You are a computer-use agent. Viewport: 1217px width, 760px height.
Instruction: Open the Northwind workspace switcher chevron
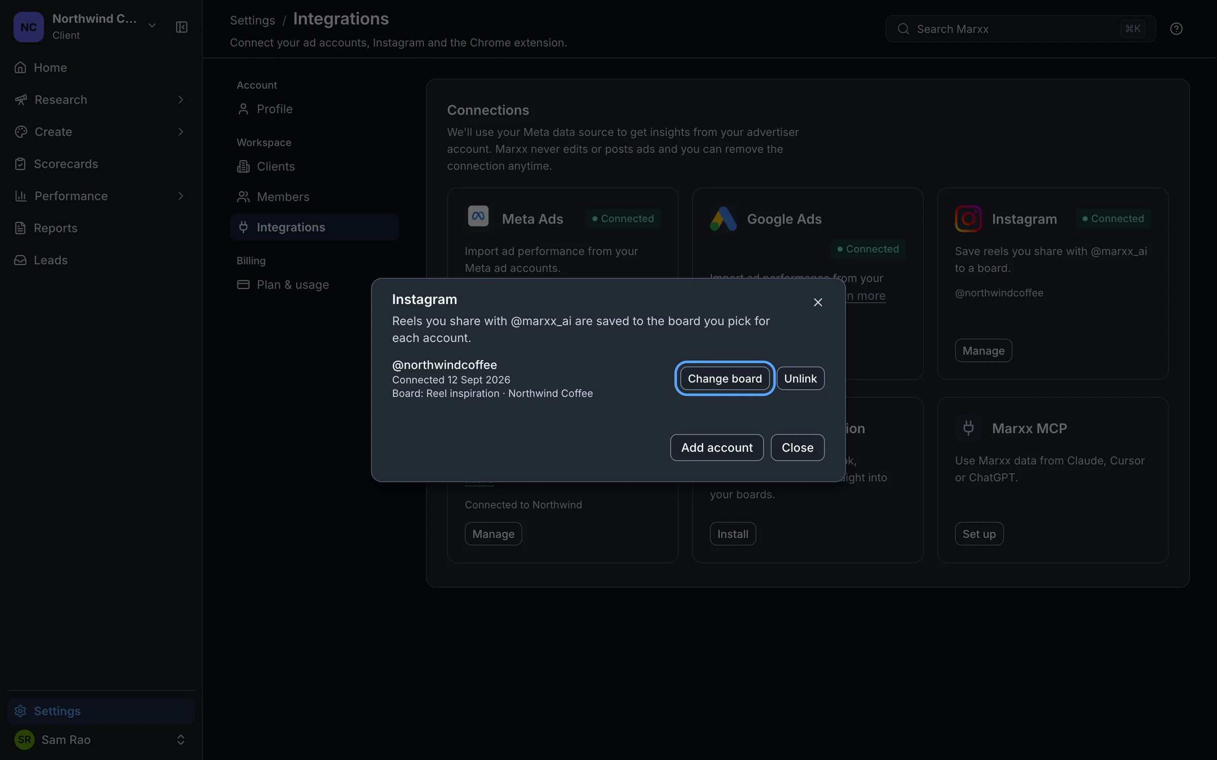(152, 26)
